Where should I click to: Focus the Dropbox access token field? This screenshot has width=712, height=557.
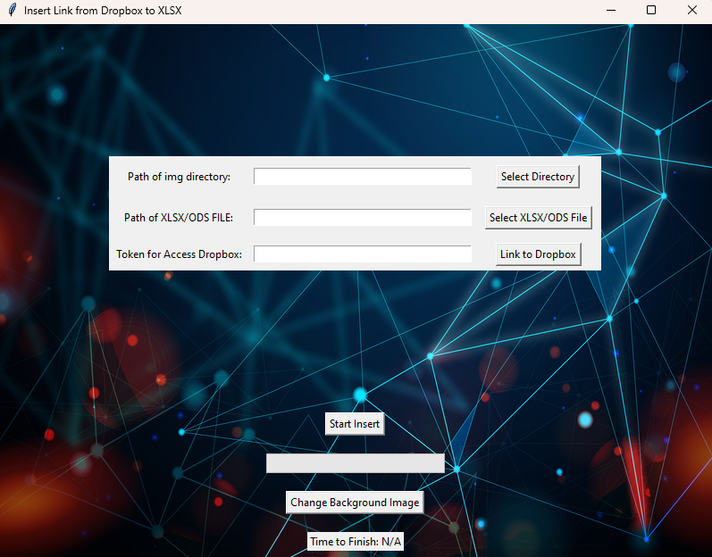[x=363, y=254]
